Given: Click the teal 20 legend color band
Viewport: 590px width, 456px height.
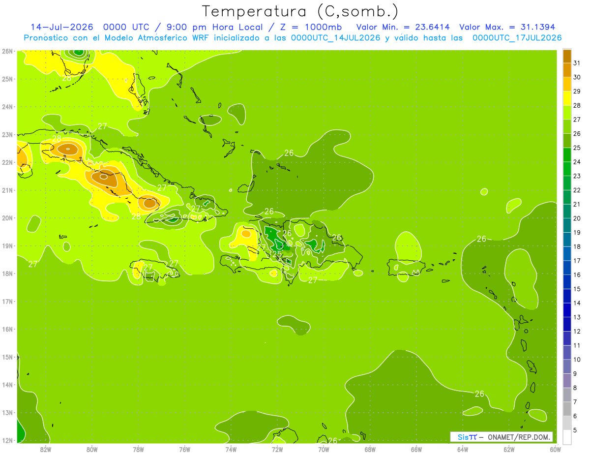Looking at the screenshot, I should [567, 212].
